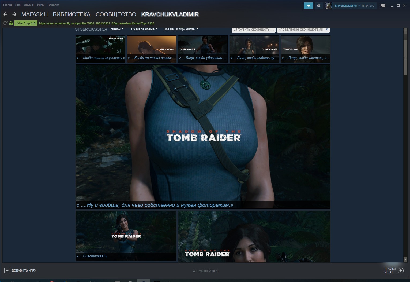Click the «Загрузить скриншоты» button
The width and height of the screenshot is (410, 282).
[253, 30]
